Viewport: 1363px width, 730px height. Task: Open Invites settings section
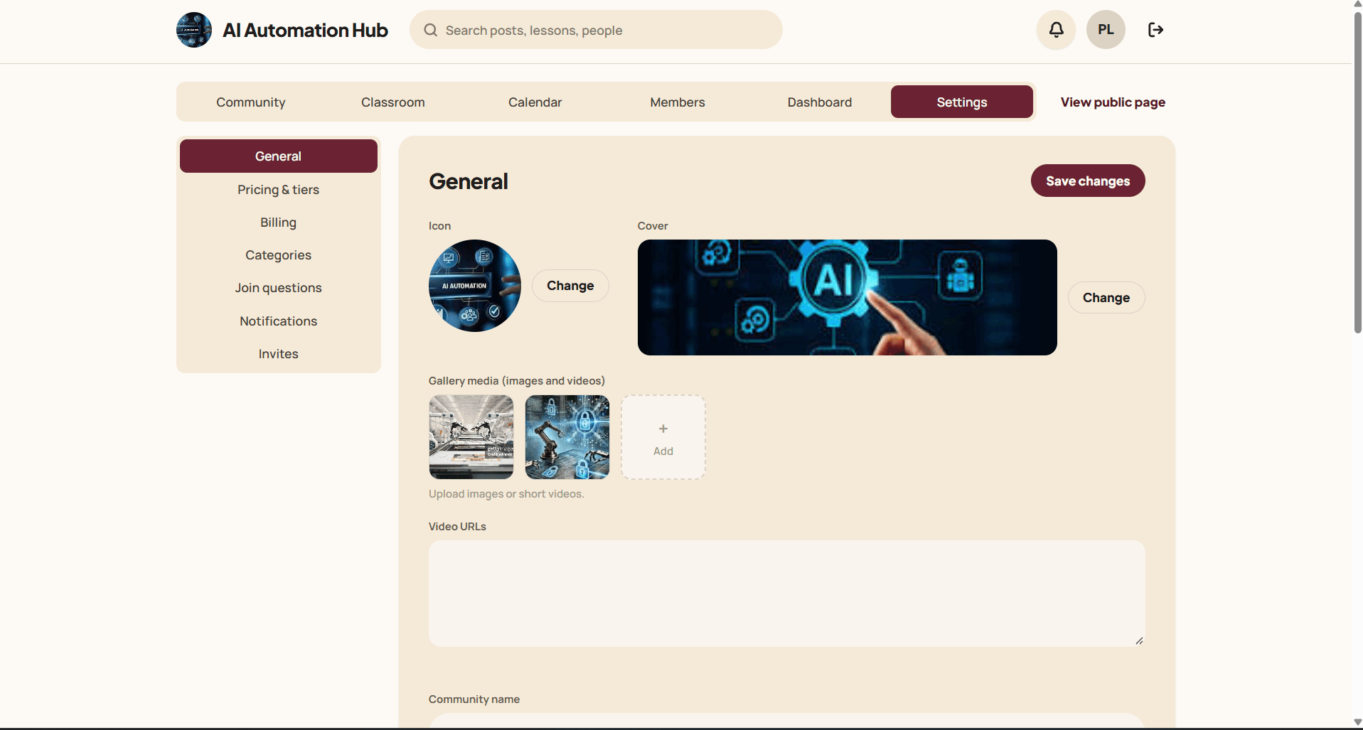[x=279, y=353]
